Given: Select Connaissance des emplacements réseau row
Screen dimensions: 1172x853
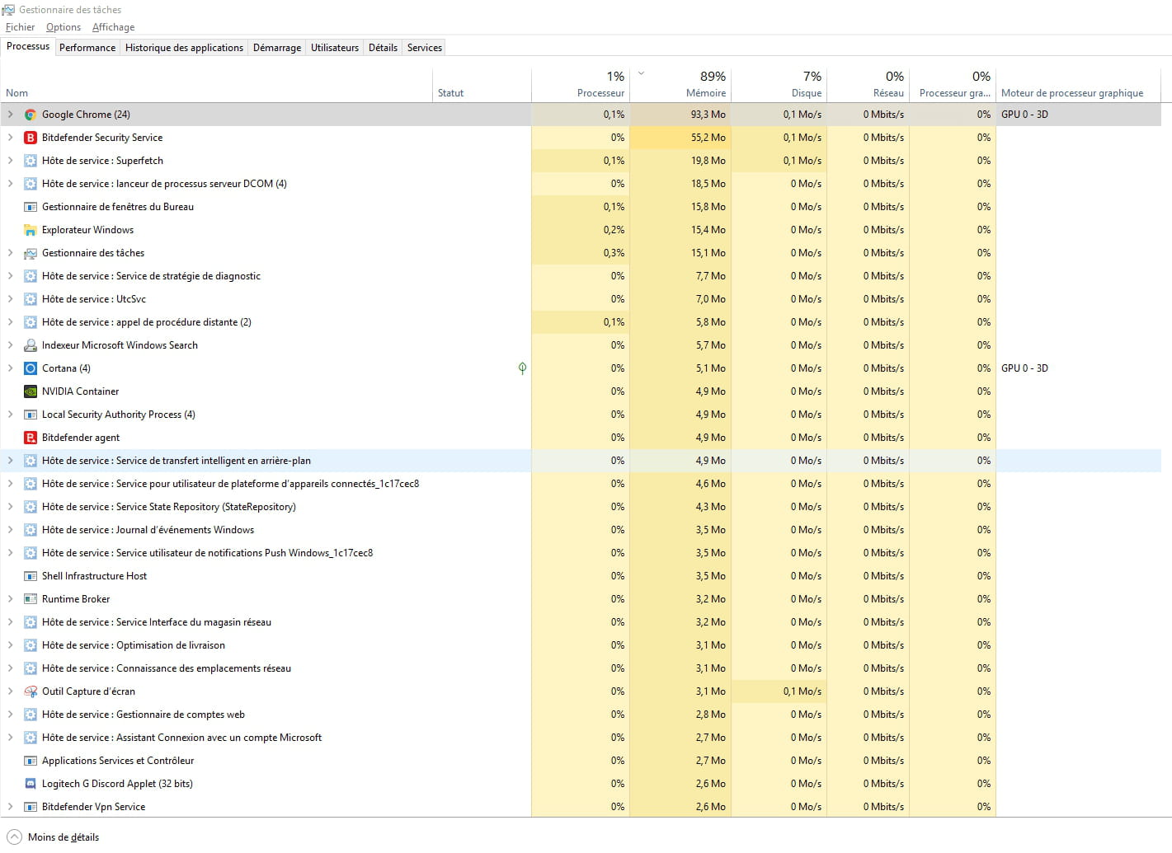Looking at the screenshot, I should click(x=581, y=668).
